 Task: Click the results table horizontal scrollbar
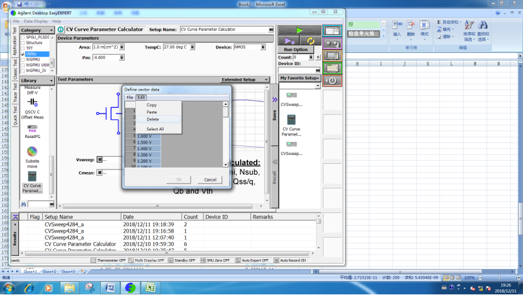click(167, 253)
